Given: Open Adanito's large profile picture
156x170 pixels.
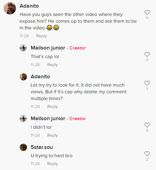Looking at the screenshot, I should click(10, 8).
